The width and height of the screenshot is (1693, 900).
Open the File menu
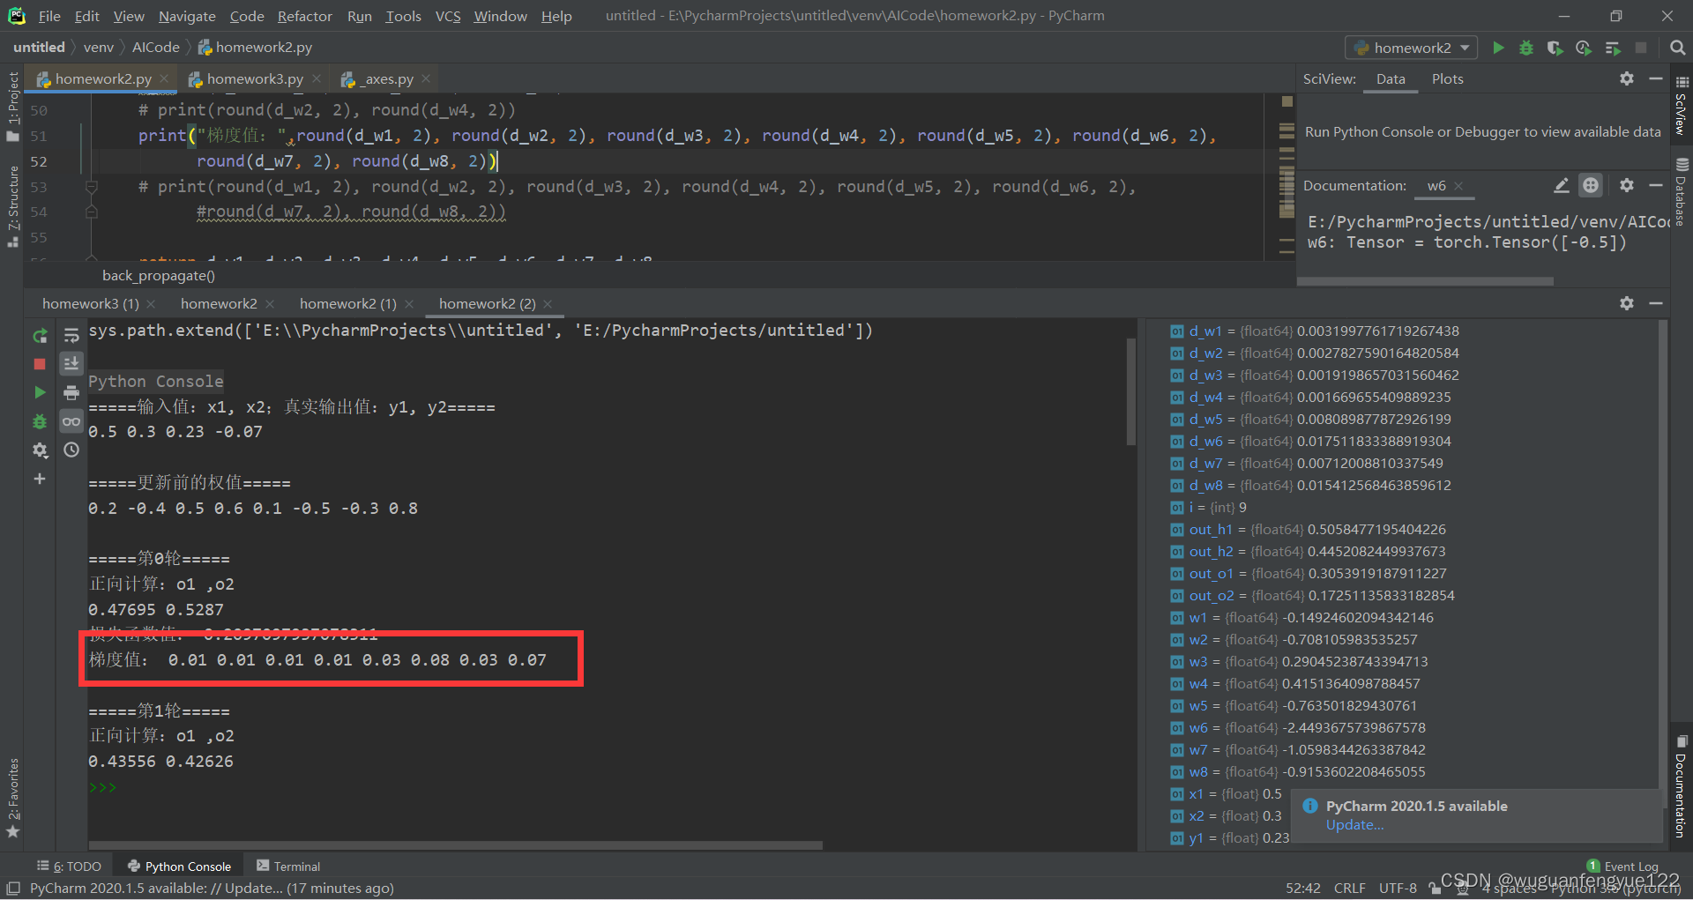point(49,16)
